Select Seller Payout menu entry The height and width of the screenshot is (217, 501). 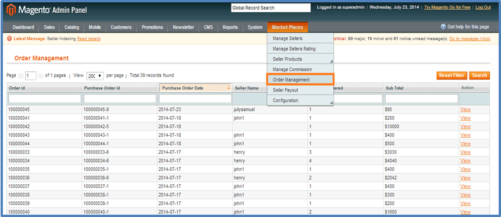300,90
